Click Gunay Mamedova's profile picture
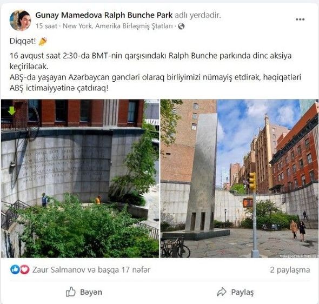Image resolution: width=319 pixels, height=304 pixels. coord(20,21)
